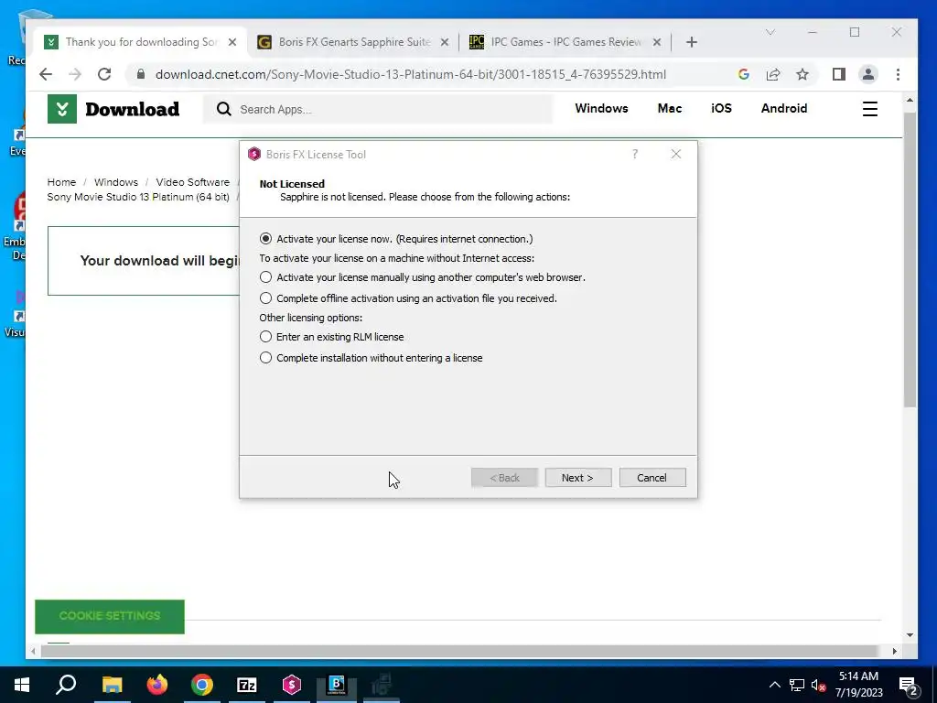Screen dimensions: 937x703
Task: Click the Cookie Settings button
Action: [x=110, y=616]
